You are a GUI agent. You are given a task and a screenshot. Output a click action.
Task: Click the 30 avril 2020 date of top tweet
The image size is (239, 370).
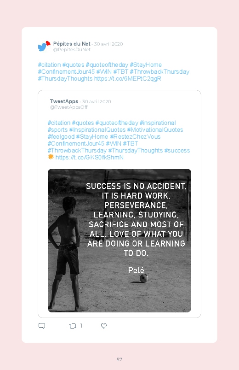click(x=108, y=44)
